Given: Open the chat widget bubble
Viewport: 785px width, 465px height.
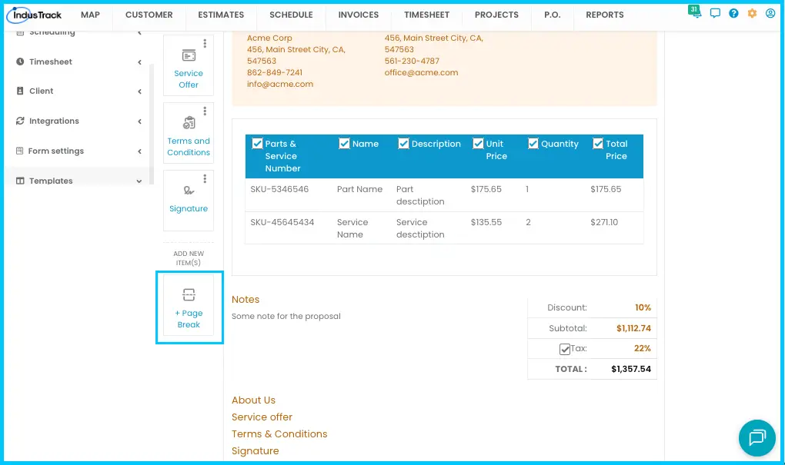Looking at the screenshot, I should (757, 437).
